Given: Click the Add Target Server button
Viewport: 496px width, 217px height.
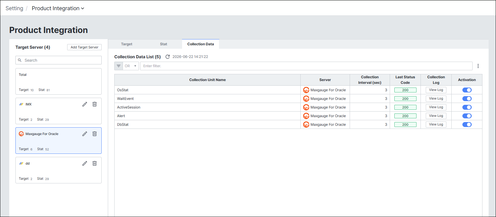Looking at the screenshot, I should 84,47.
